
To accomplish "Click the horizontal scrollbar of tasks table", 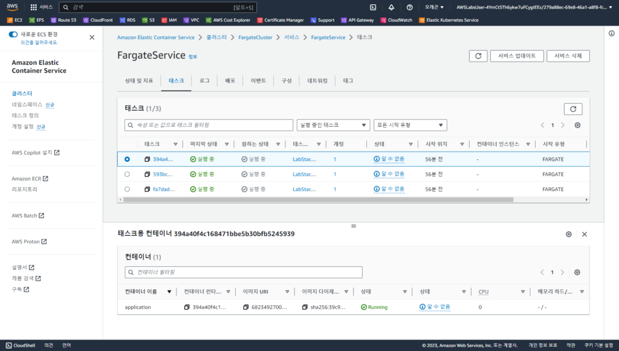I will tap(318, 200).
